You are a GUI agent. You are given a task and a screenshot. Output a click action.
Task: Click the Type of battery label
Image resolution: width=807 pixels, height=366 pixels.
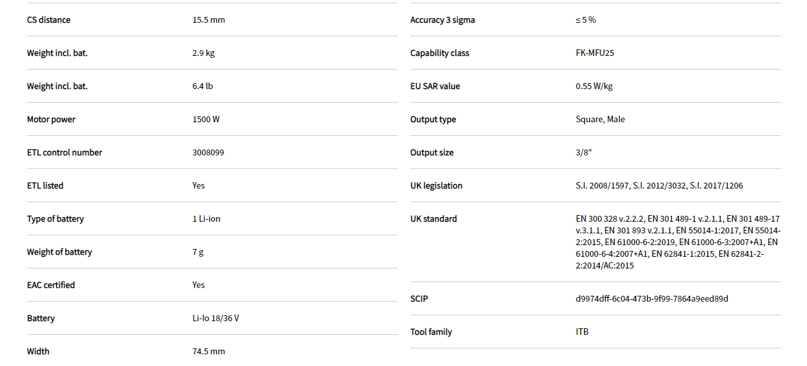pos(55,219)
